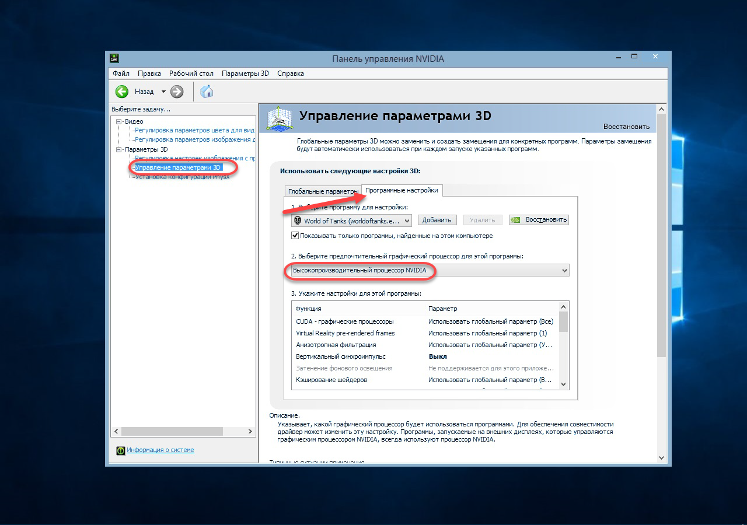
Task: Click task tree horizontal scroll left arrow
Action: coord(116,432)
